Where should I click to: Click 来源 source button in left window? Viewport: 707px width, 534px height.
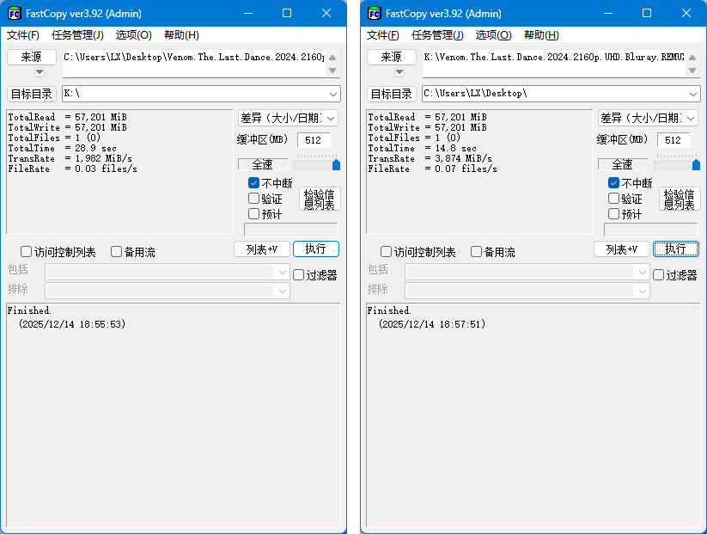click(32, 57)
